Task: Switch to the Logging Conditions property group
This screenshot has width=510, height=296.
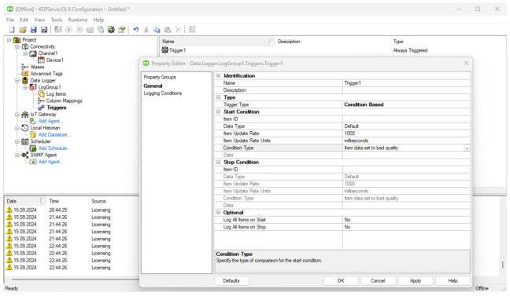Action: click(163, 93)
